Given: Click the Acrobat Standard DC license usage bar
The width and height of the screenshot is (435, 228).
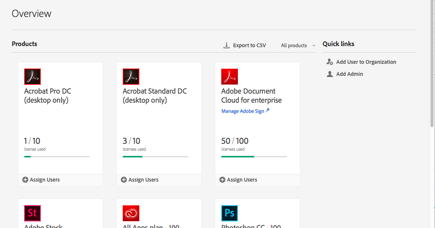Looking at the screenshot, I should [155, 157].
